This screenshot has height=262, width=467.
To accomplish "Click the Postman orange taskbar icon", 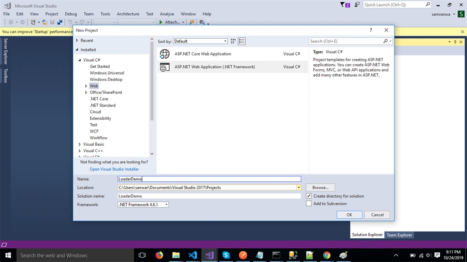I will pos(243,255).
